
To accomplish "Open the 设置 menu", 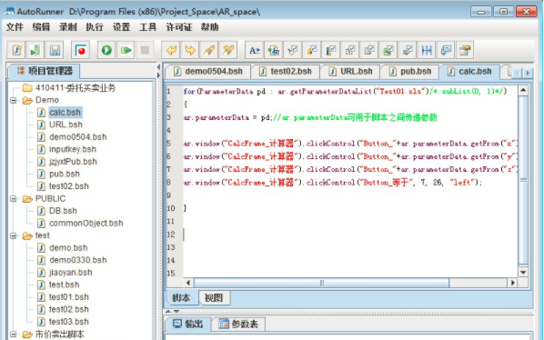I will click(121, 27).
